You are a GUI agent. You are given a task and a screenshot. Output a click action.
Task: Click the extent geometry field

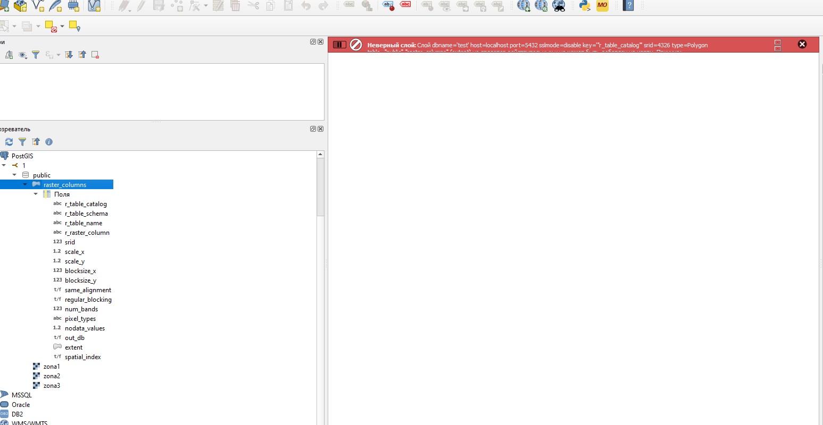click(73, 347)
